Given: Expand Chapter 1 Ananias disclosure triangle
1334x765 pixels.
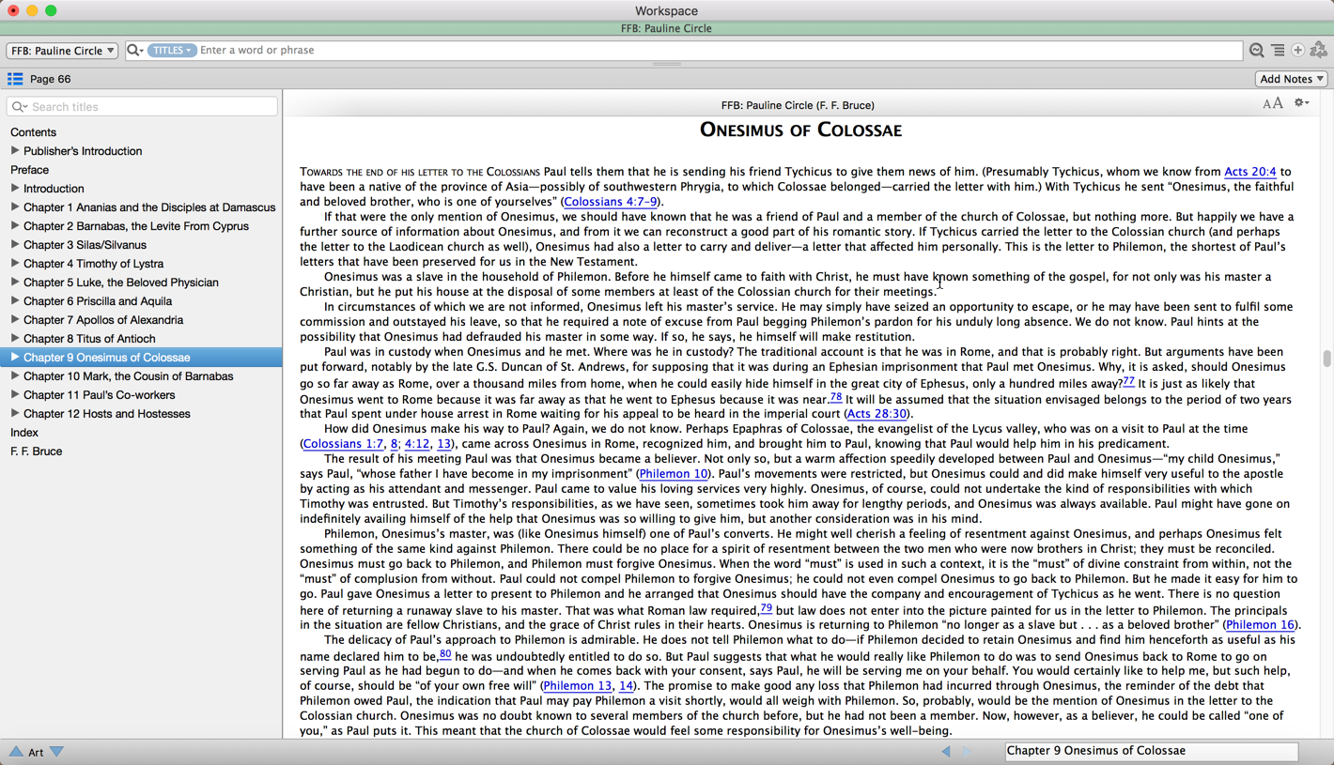Looking at the screenshot, I should point(15,207).
